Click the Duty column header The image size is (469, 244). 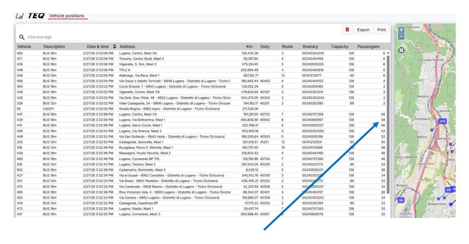tap(265, 46)
